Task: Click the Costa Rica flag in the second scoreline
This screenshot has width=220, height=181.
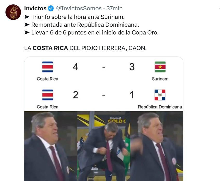Action: click(x=47, y=95)
